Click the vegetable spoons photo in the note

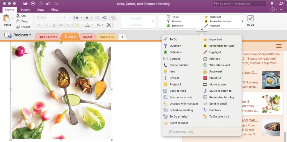pos(61,90)
